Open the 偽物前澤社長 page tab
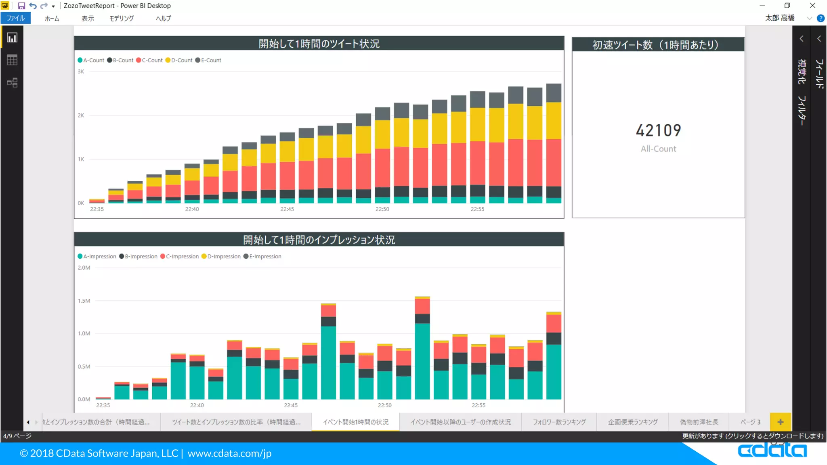This screenshot has width=827, height=465. click(699, 422)
